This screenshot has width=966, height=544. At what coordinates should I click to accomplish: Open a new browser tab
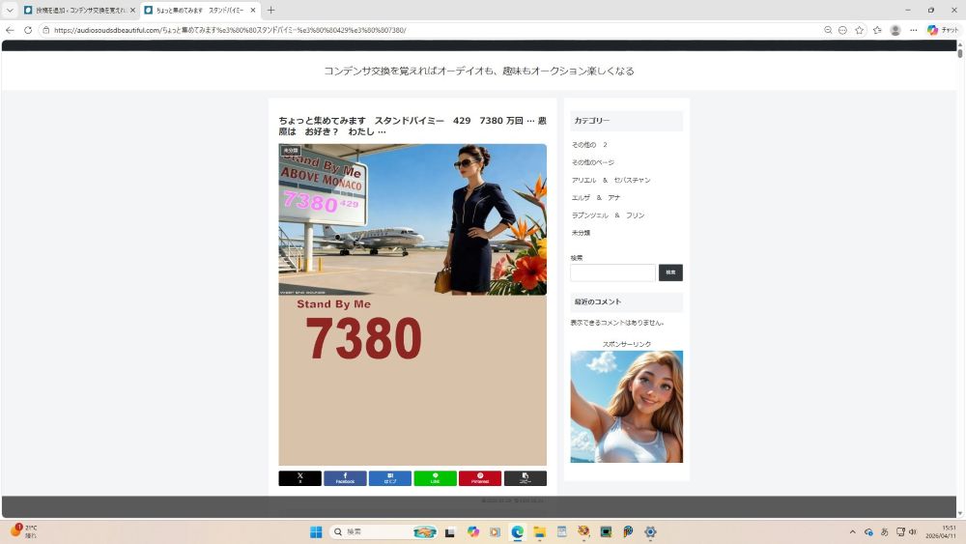coord(270,10)
